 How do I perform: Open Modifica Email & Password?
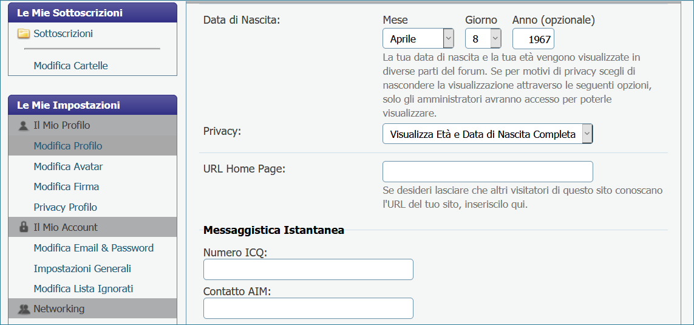click(x=94, y=248)
